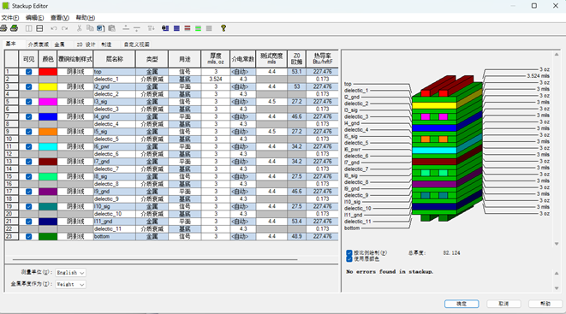Screen dimensions: 566x314
Task: Click the 确定 button
Action: pos(462,304)
